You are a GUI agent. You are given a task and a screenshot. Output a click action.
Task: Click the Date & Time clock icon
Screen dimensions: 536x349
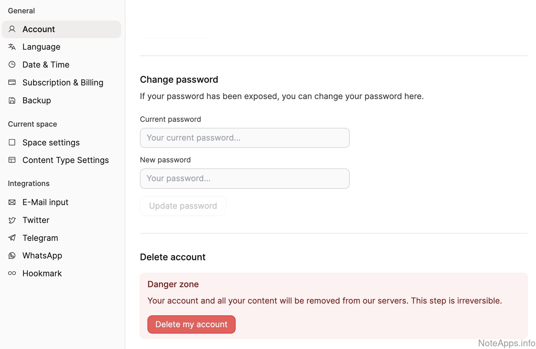12,65
